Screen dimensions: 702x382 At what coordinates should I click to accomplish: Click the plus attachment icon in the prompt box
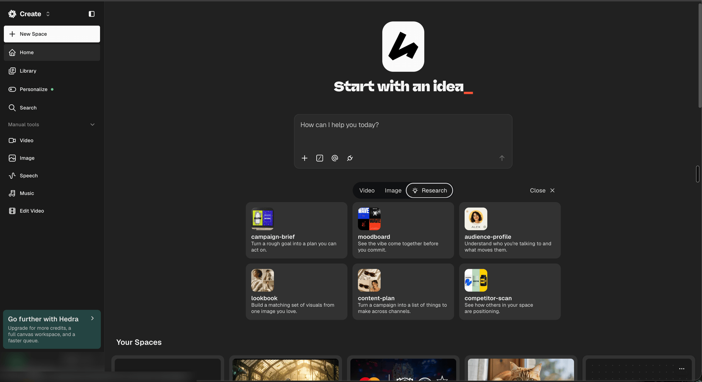click(304, 158)
